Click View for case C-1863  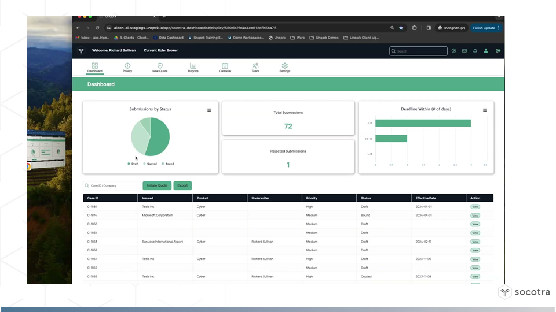tap(475, 242)
